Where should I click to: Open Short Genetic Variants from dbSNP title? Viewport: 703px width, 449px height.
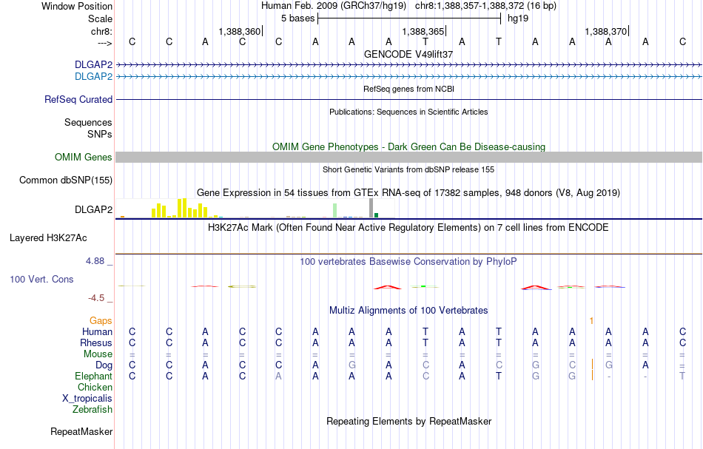pos(408,169)
